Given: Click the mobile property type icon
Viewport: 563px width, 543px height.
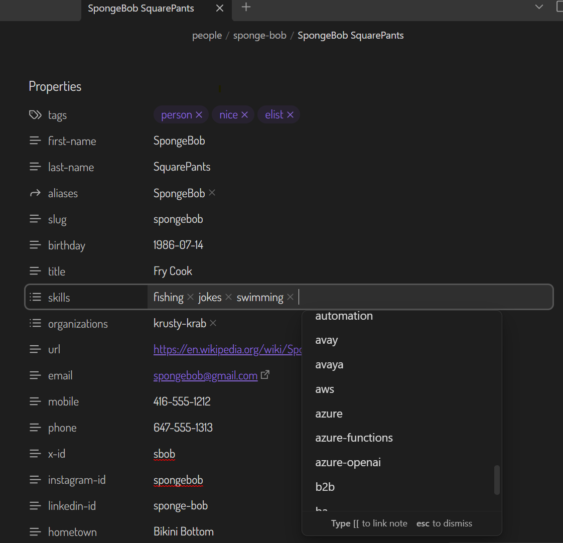Looking at the screenshot, I should click(35, 401).
